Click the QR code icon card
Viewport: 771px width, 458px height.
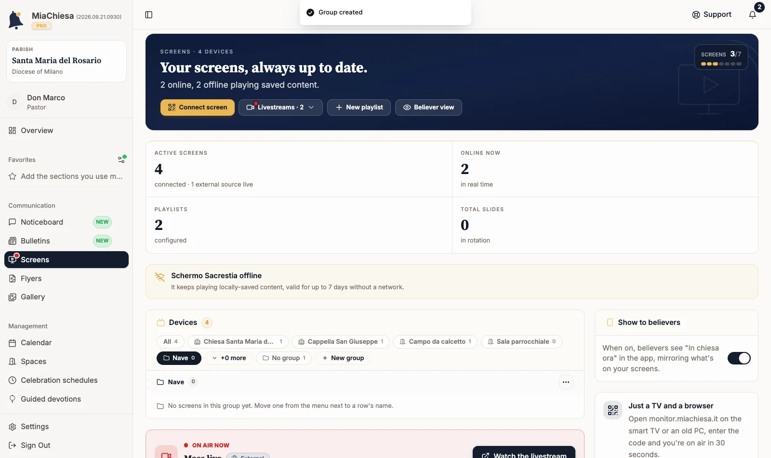pos(613,410)
